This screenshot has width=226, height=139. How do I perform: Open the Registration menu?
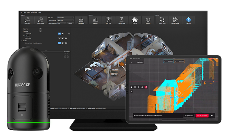pyautogui.click(x=34, y=12)
